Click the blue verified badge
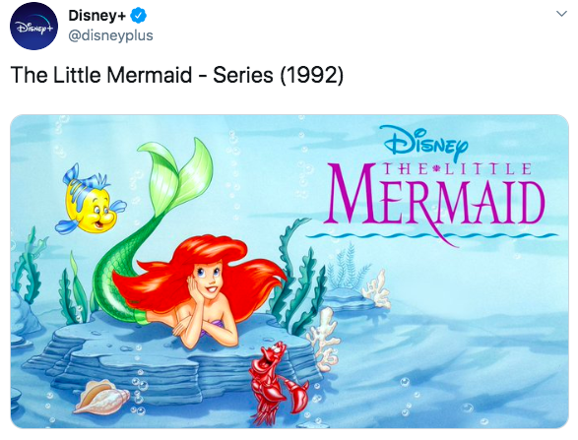 (x=139, y=16)
